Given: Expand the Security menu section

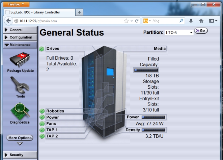Looking at the screenshot, I should click(20, 155).
